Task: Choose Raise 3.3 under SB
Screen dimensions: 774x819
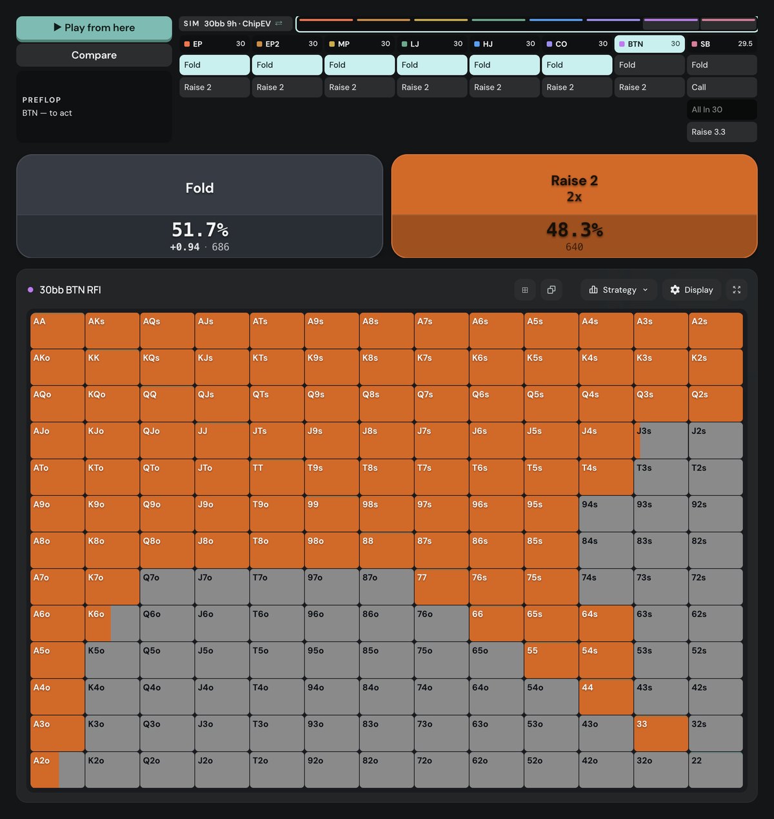Action: [722, 132]
